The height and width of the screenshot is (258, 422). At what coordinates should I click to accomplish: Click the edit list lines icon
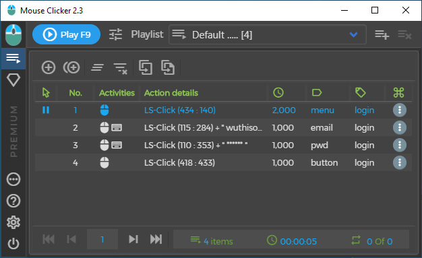tap(98, 67)
